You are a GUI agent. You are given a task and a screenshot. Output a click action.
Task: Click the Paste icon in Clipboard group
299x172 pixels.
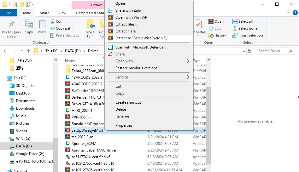tap(42, 25)
